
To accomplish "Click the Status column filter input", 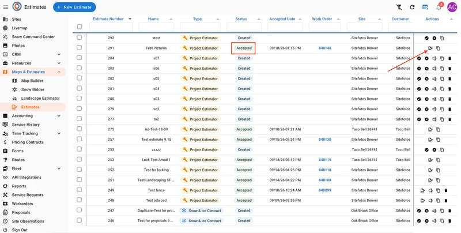I will click(244, 27).
